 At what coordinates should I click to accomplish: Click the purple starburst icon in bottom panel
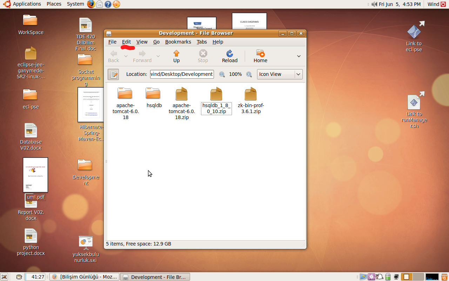(371, 277)
